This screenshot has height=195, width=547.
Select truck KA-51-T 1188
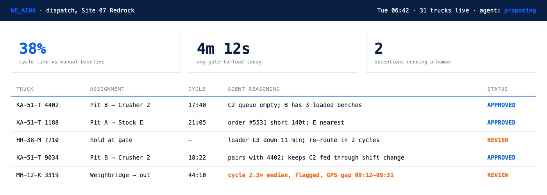point(38,123)
